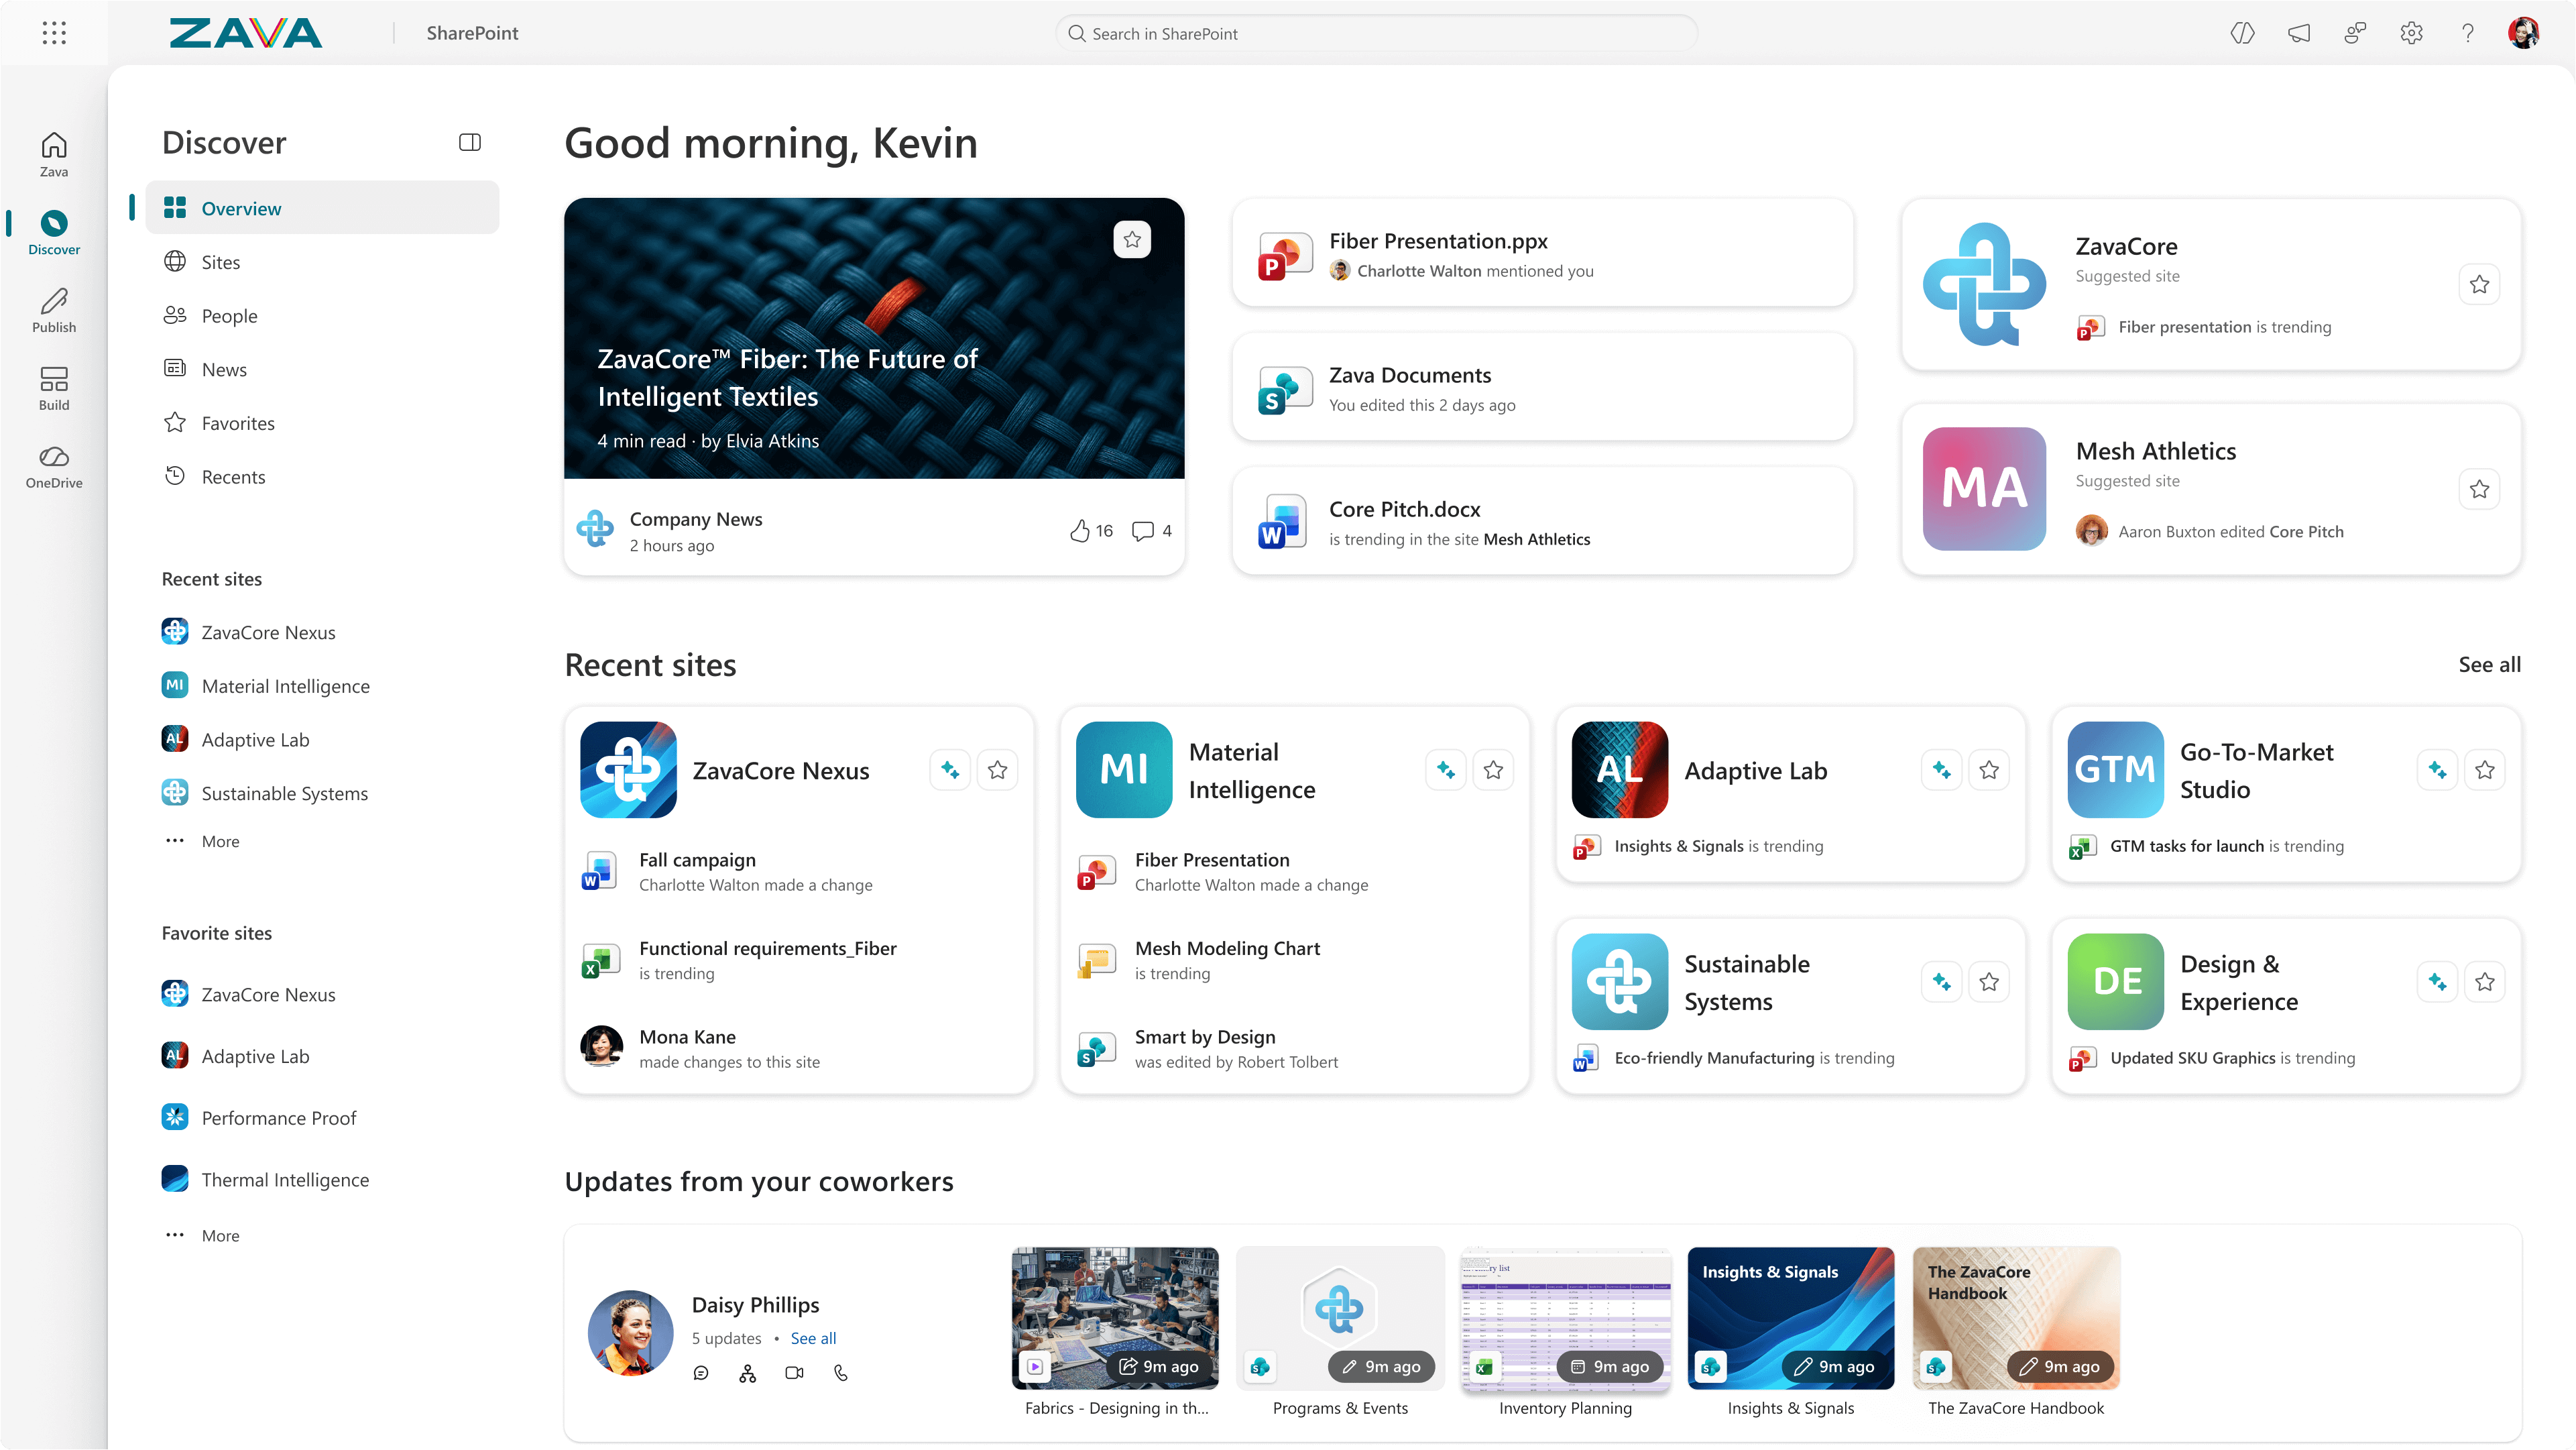2576x1450 pixels.
Task: Open See all updates from Daisy Phillips
Action: pyautogui.click(x=812, y=1338)
